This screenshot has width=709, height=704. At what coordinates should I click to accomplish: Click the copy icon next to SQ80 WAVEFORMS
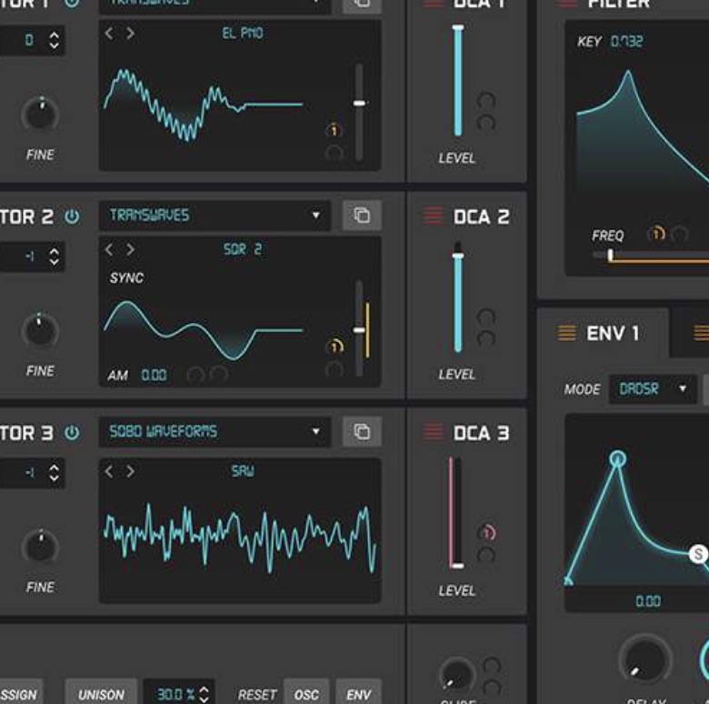click(362, 432)
